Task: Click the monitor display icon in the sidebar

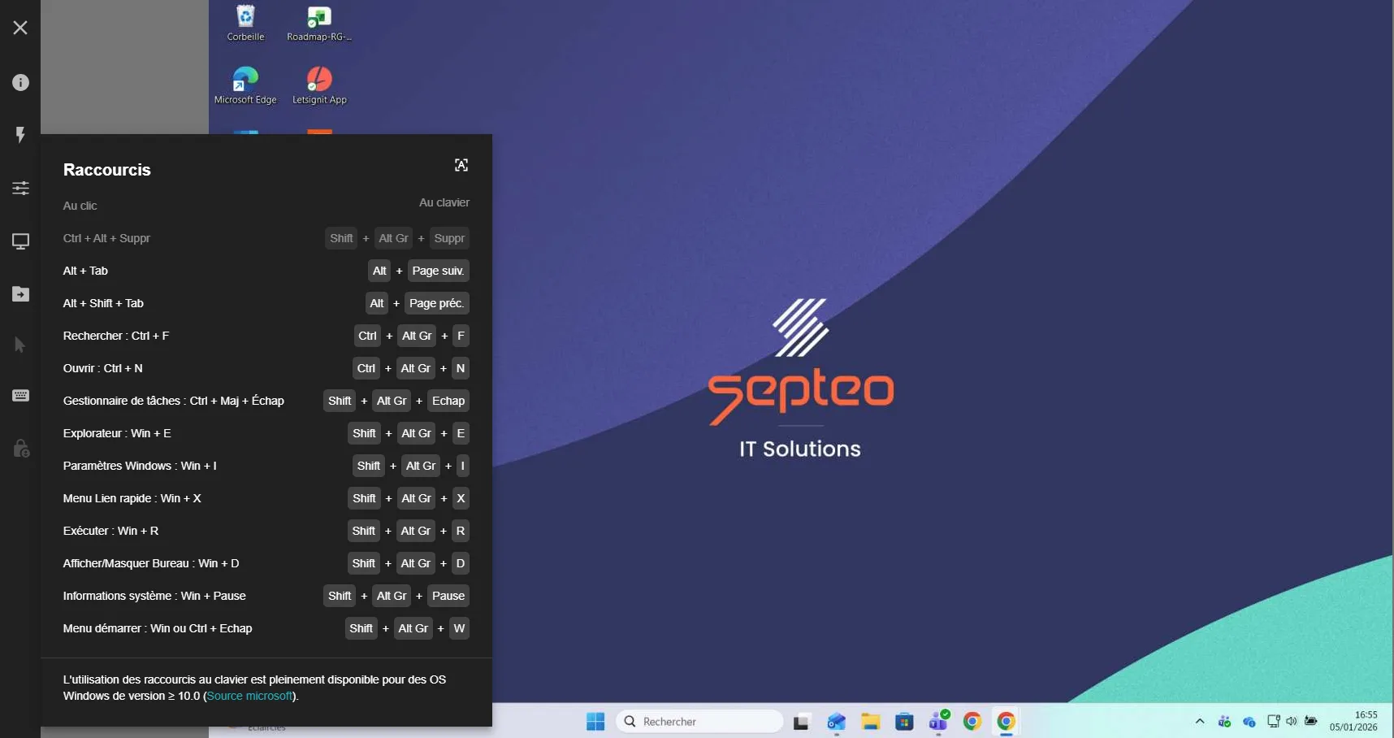Action: tap(19, 241)
